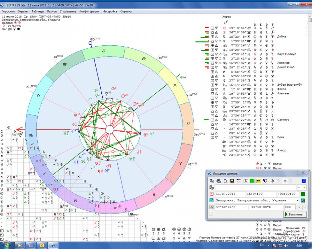Open the atlas map icon beside location

pyautogui.click(x=303, y=200)
